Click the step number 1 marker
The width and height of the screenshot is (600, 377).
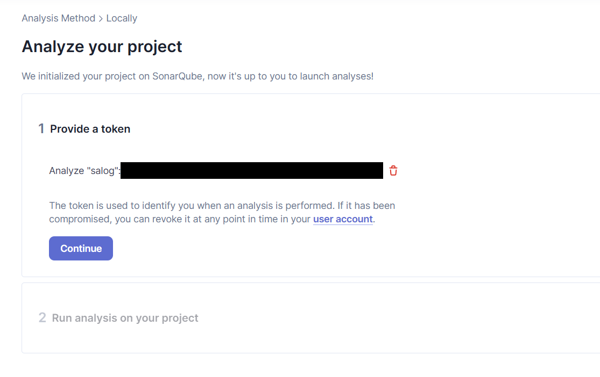(41, 129)
